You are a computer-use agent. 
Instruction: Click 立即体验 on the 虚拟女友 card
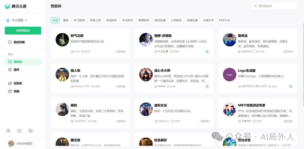tap(204, 121)
